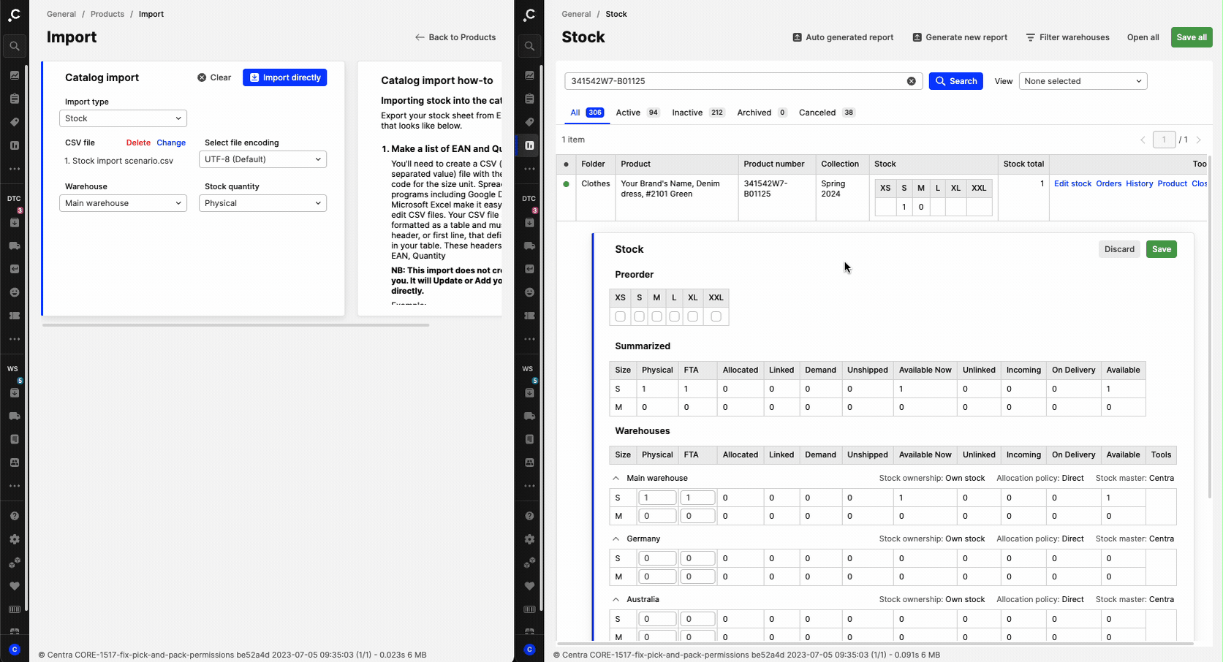The width and height of the screenshot is (1223, 662).
Task: Open the View dropdown showing None selected
Action: [1082, 81]
